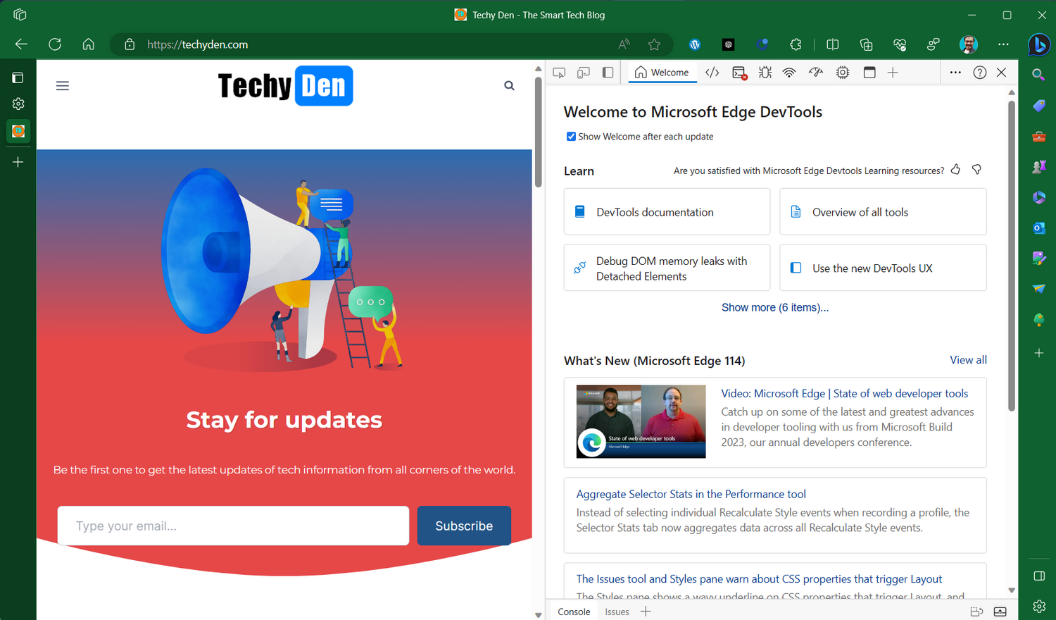The width and height of the screenshot is (1056, 620).
Task: Click the address bar URL
Action: 198,44
